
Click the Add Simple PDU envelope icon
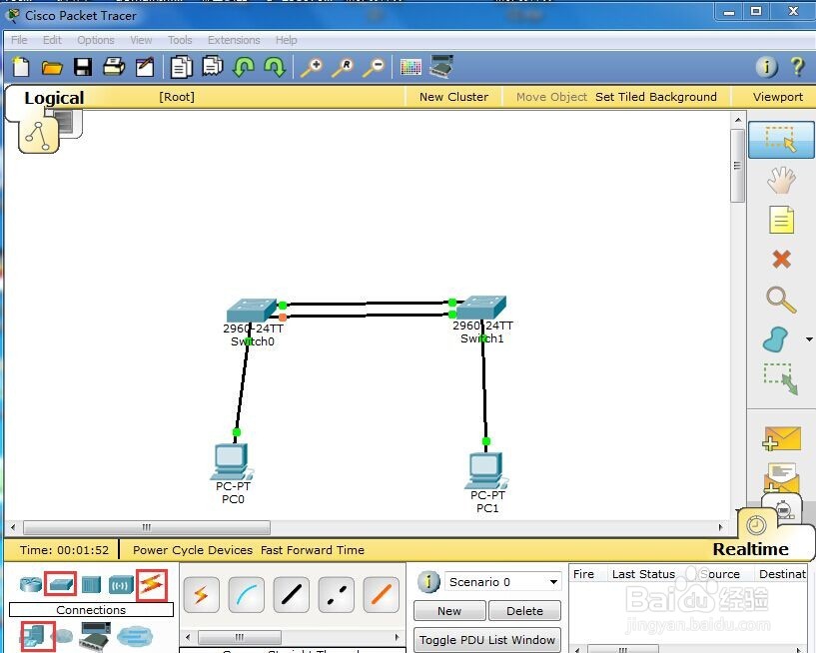[x=781, y=438]
